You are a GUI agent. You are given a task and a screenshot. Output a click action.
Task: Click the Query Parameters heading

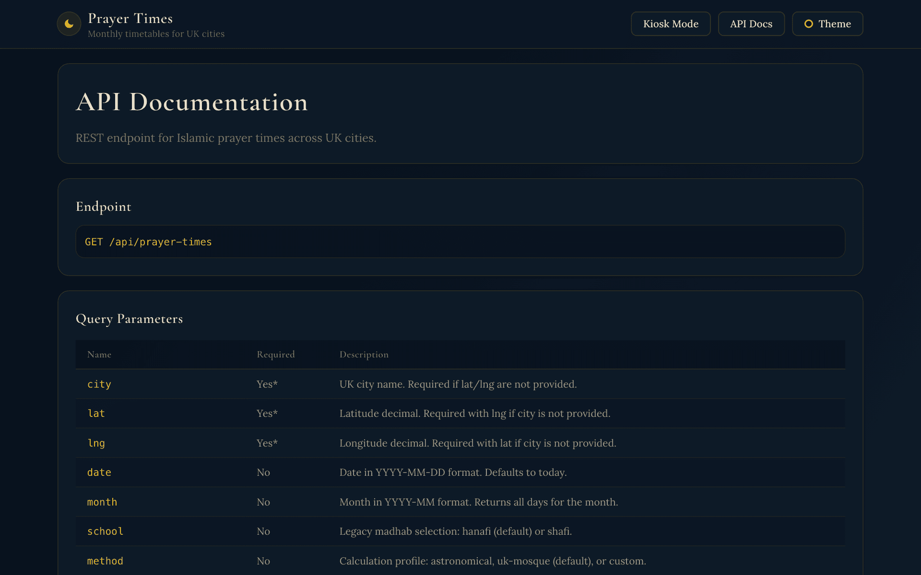(x=130, y=319)
